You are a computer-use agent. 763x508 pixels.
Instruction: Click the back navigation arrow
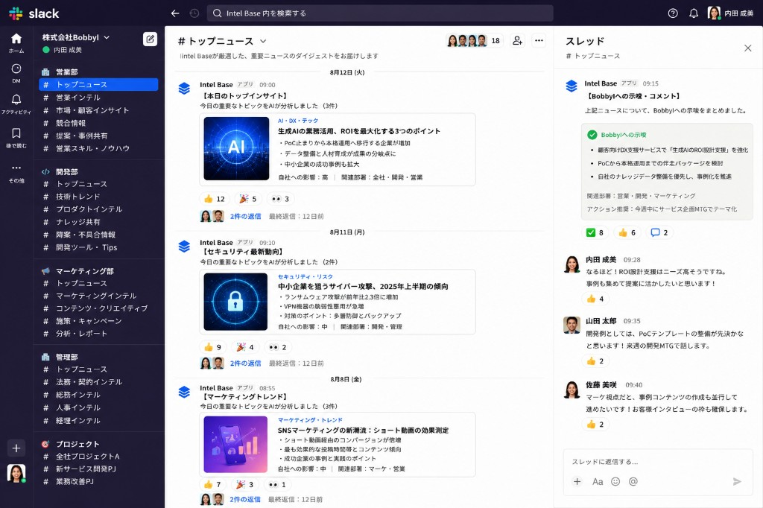175,13
